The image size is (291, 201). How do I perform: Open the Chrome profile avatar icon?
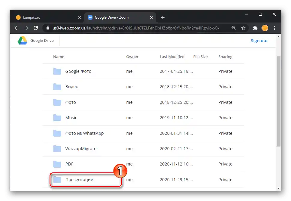[x=265, y=28]
